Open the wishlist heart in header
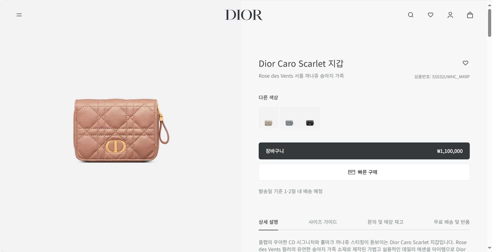The height and width of the screenshot is (252, 492). click(430, 15)
